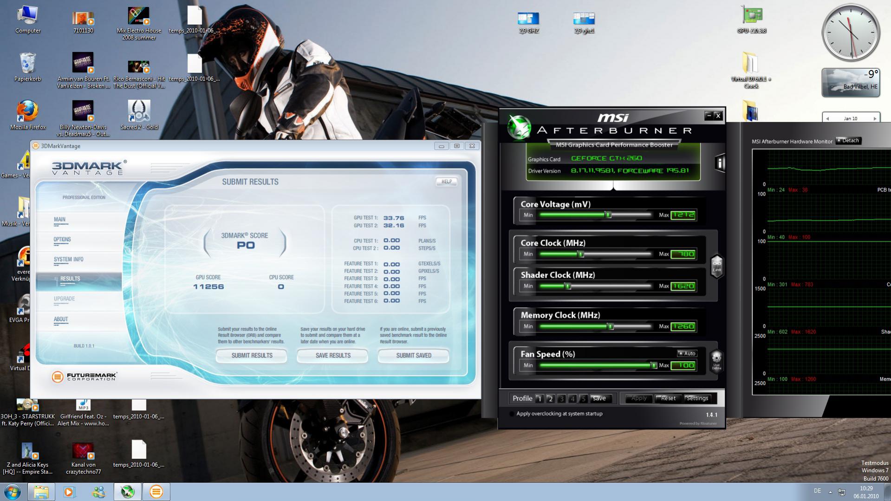Select the 7101130 video file icon

pyautogui.click(x=83, y=21)
